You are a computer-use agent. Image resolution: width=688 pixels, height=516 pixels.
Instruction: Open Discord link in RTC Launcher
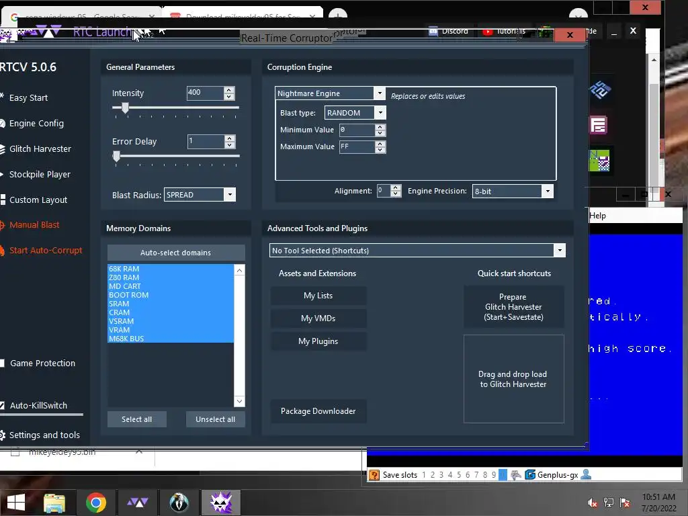coord(448,31)
